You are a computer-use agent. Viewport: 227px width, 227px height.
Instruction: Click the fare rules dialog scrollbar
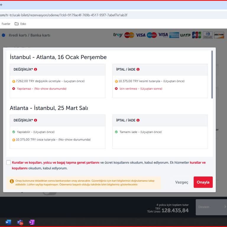pyautogui.click(x=212, y=74)
